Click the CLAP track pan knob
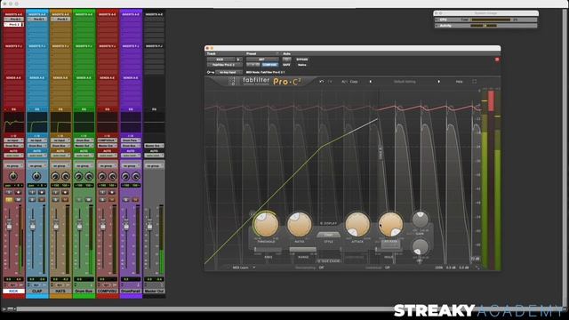 point(36,176)
